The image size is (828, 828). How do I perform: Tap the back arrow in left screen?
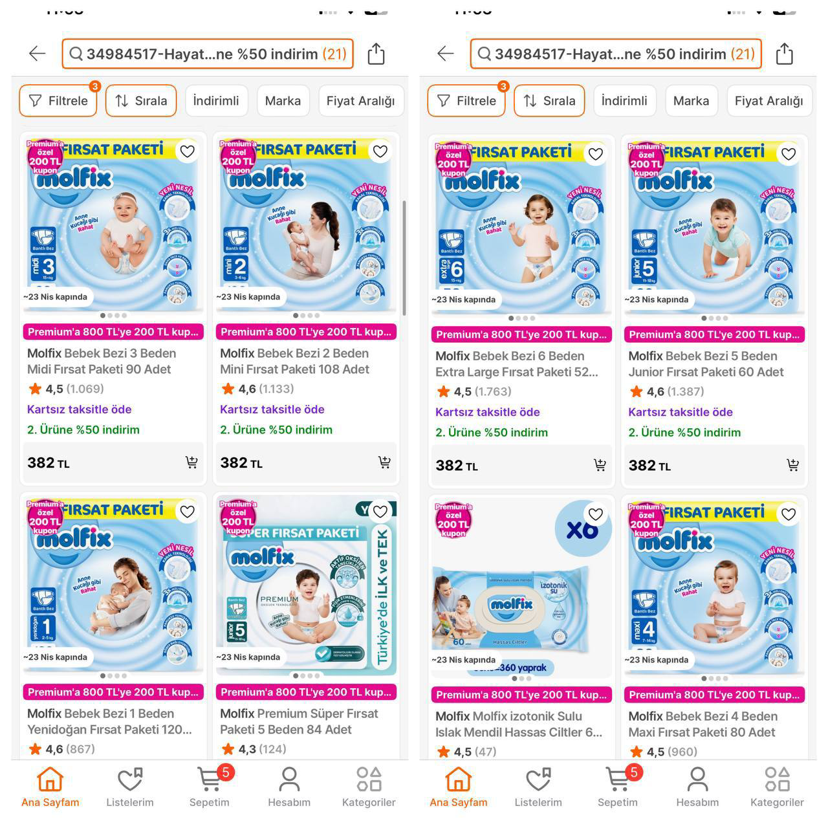coord(38,54)
